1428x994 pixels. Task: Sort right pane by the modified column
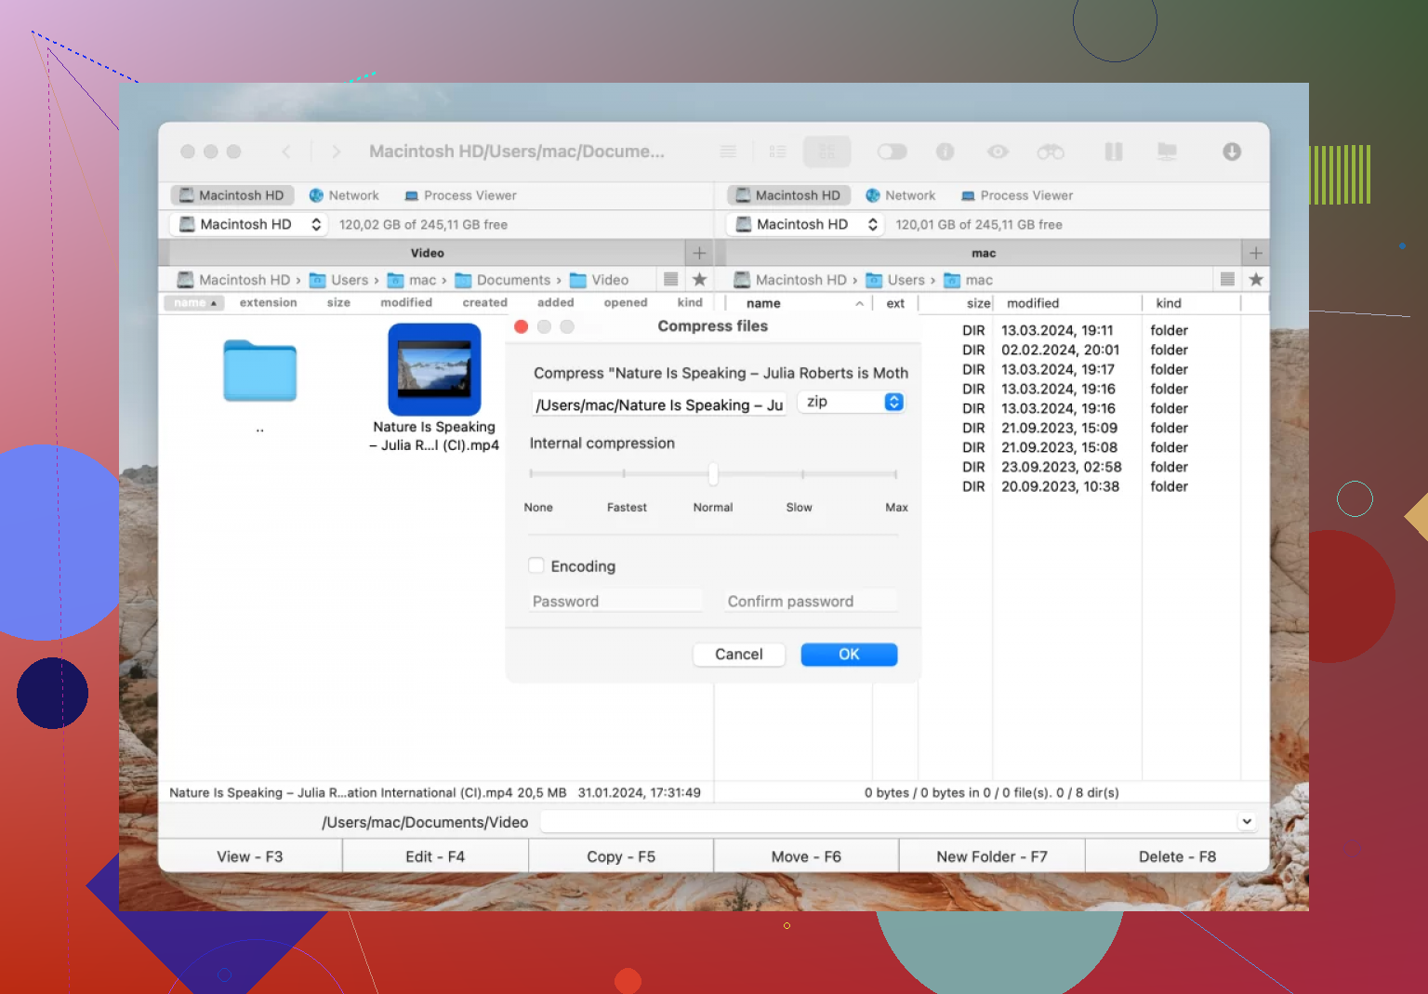[1033, 303]
